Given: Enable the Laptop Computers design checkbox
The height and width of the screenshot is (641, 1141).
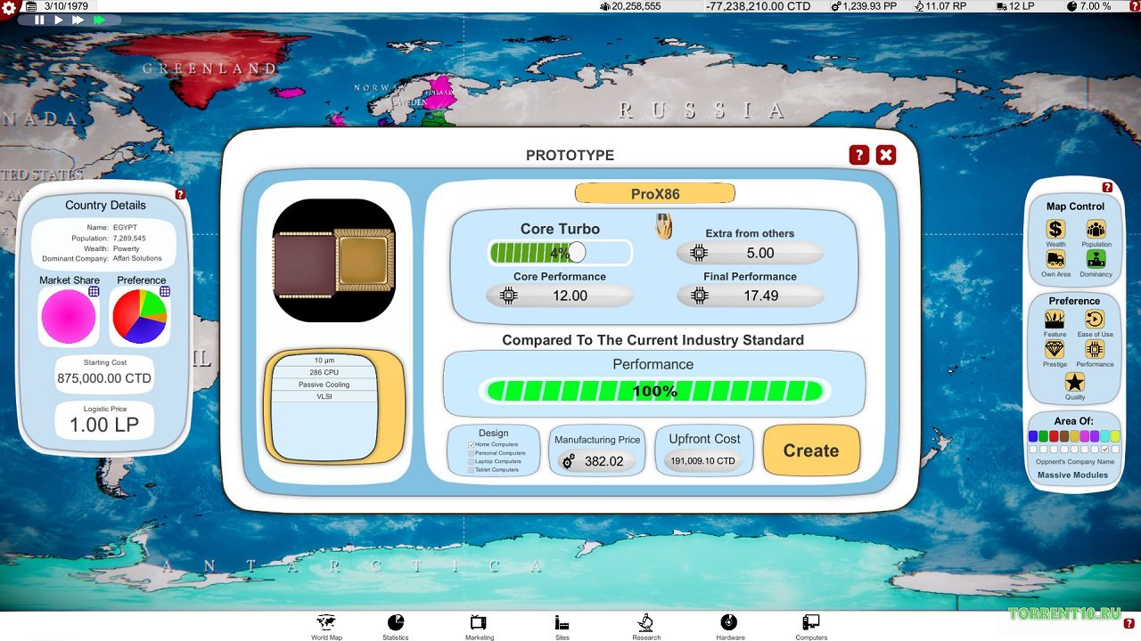Looking at the screenshot, I should click(x=472, y=461).
